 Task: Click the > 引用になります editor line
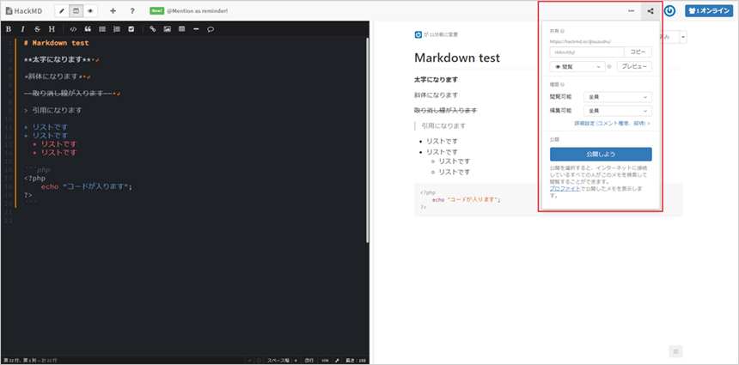click(x=52, y=111)
